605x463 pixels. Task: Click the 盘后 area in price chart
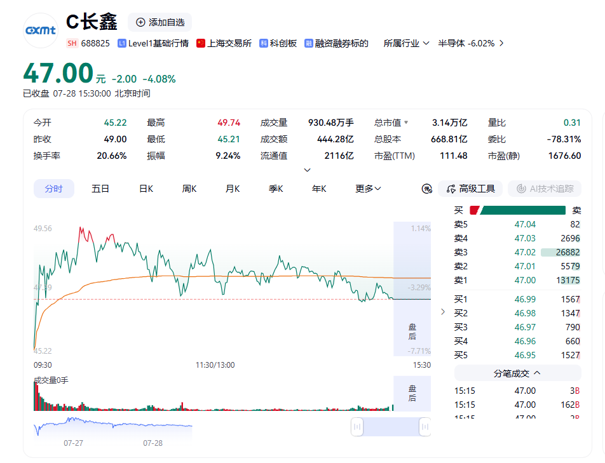(x=412, y=289)
